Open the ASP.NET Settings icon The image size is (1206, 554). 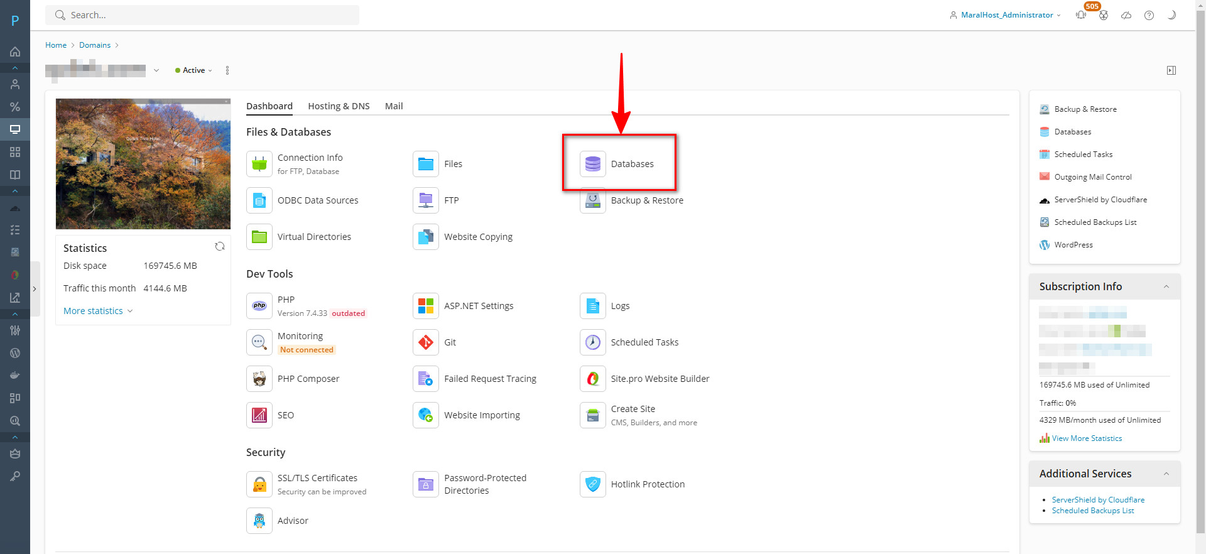point(426,306)
